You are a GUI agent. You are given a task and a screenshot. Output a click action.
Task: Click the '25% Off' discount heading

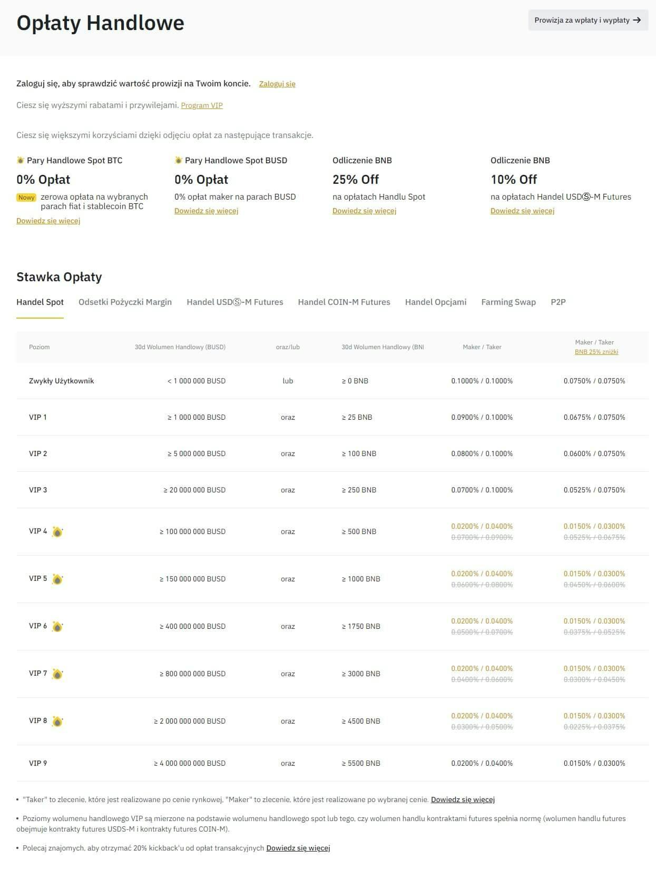coord(356,180)
